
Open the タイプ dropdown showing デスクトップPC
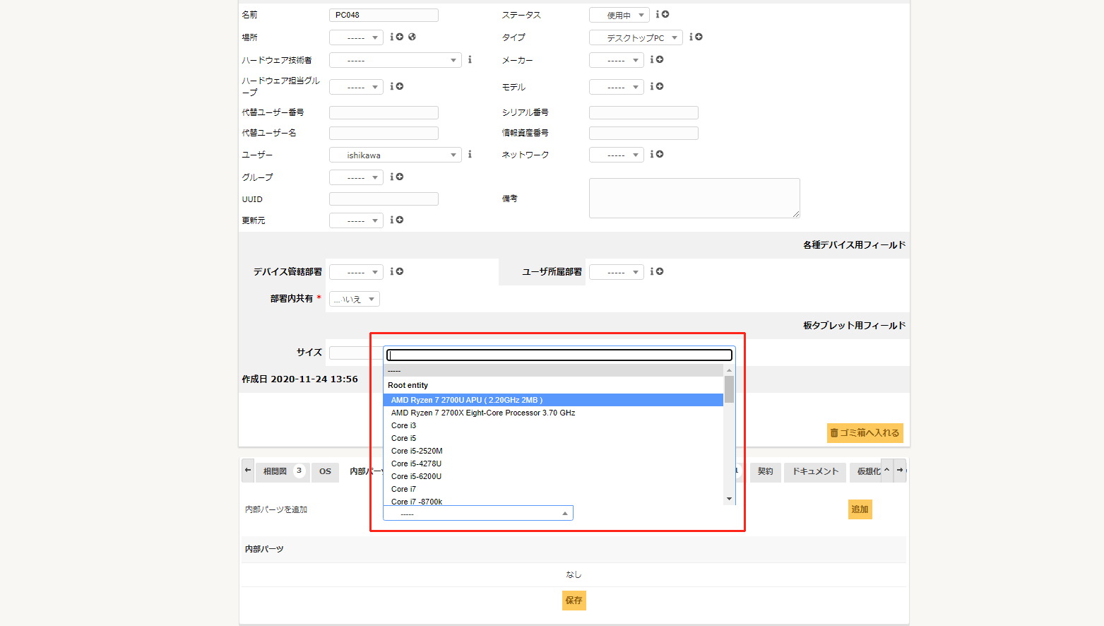[635, 37]
